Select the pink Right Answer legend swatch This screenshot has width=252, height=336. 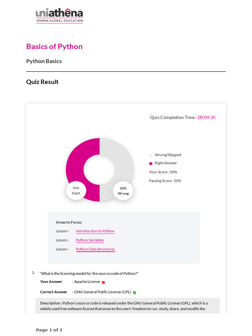coord(151,163)
